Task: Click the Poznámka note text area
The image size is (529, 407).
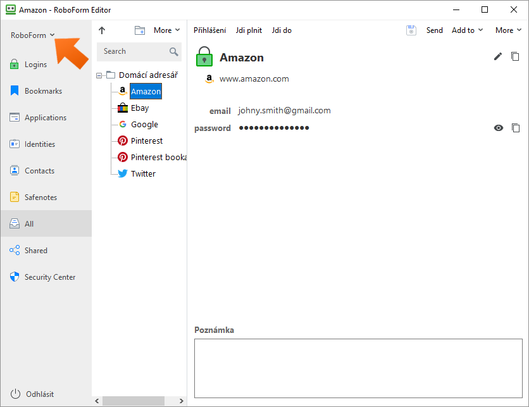Action: click(x=358, y=368)
